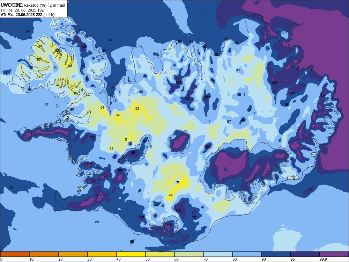Click the 'VT: Fös. 20.06.2025 22Z (+4 h)' line
The image size is (349, 262).
(28, 15)
